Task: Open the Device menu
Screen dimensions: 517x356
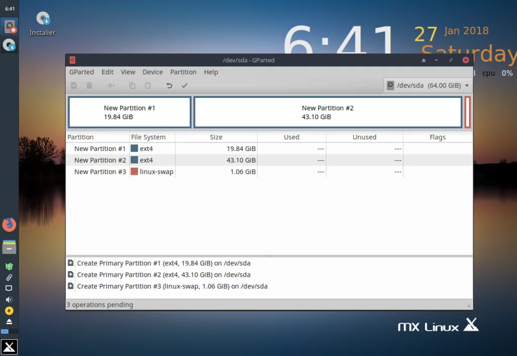Action: pyautogui.click(x=152, y=72)
